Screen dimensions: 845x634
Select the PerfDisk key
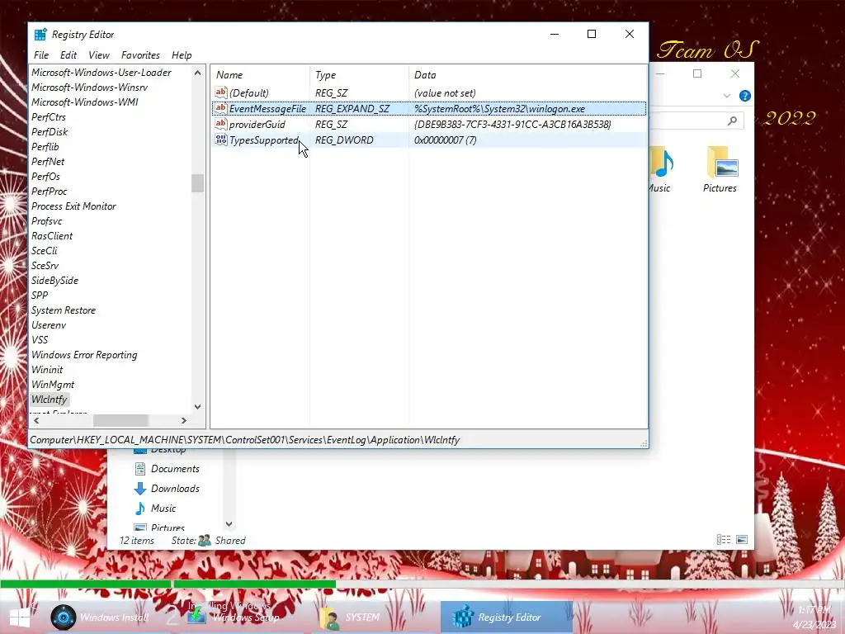pyautogui.click(x=50, y=131)
